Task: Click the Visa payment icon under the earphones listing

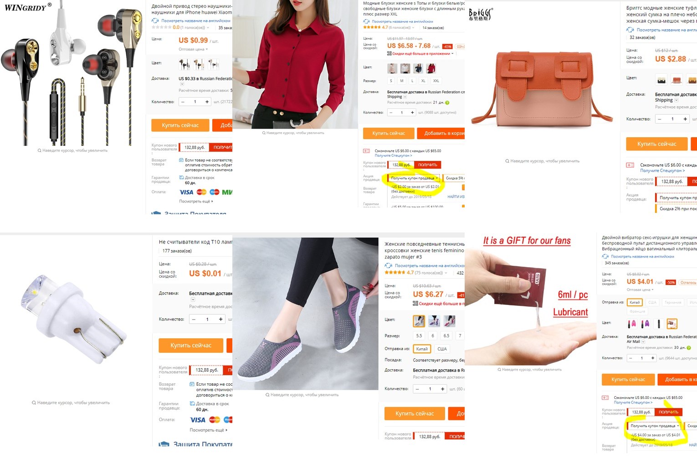Action: (x=186, y=192)
